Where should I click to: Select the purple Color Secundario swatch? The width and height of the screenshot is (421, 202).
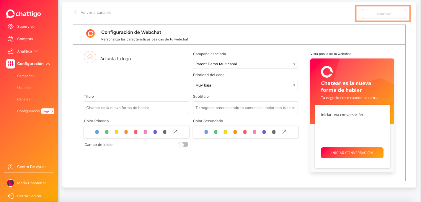tap(264, 132)
